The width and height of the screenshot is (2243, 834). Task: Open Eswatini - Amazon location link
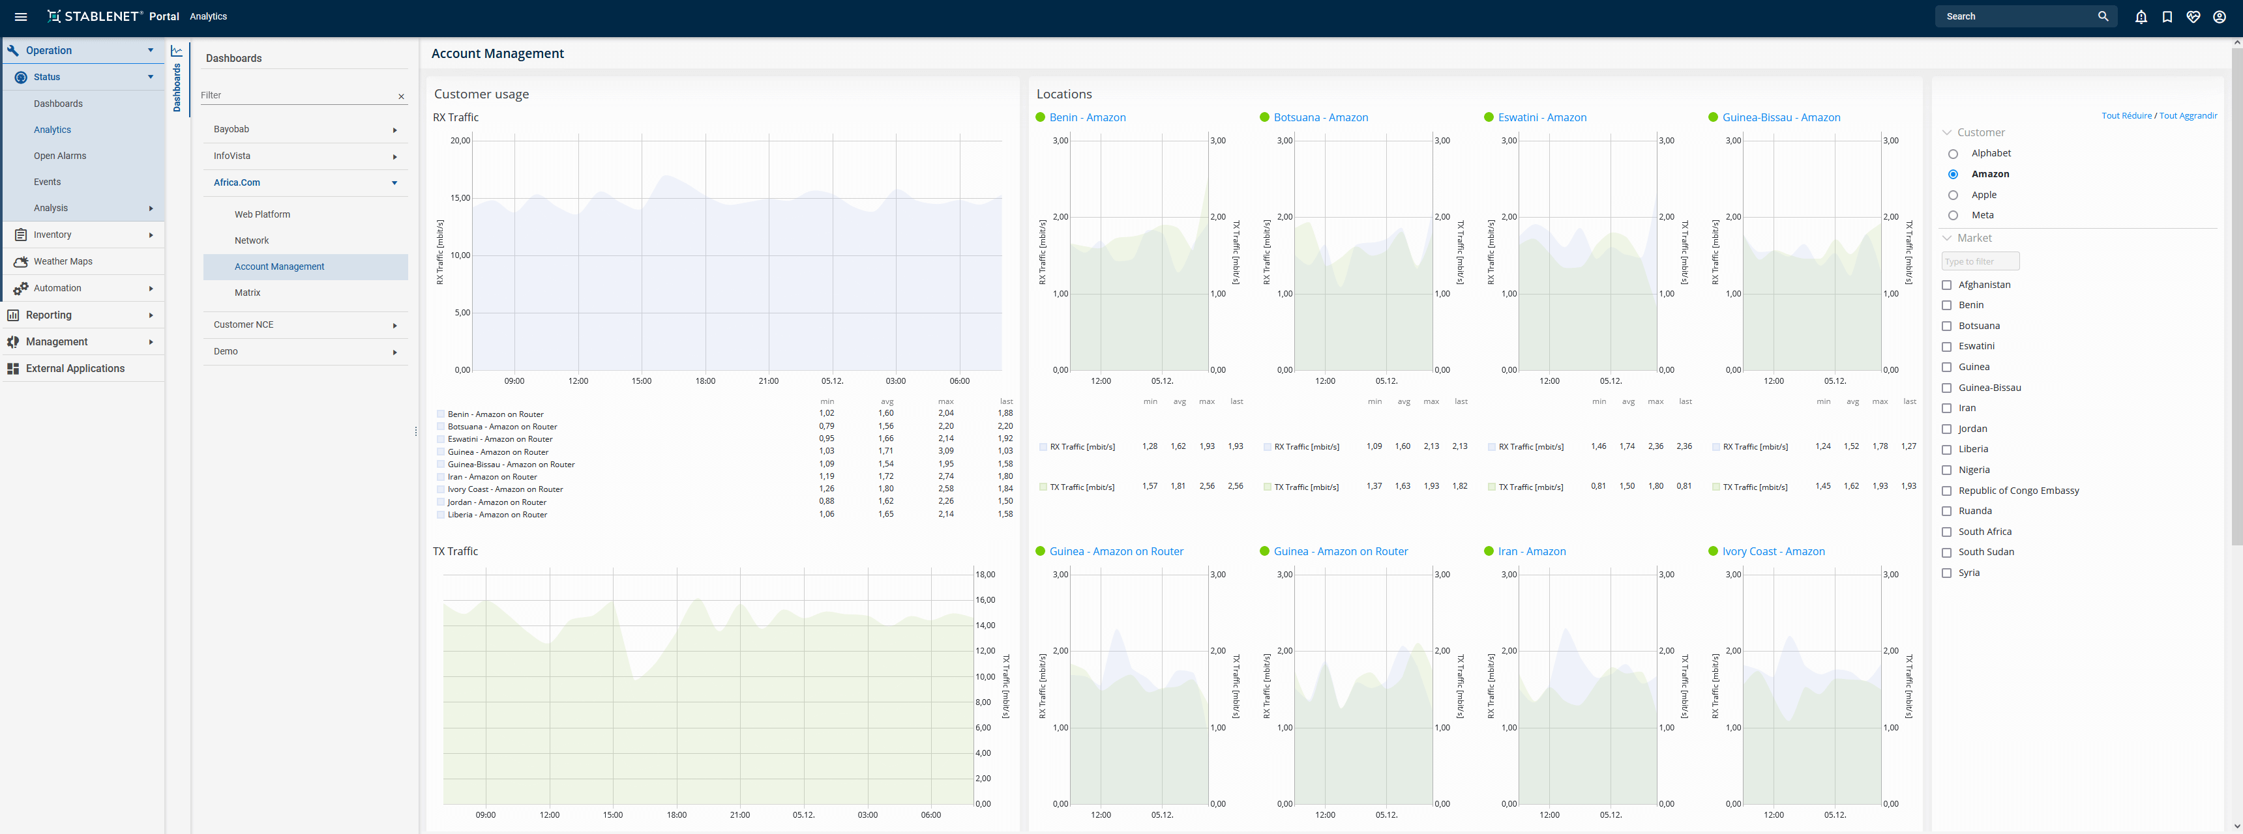pos(1542,117)
